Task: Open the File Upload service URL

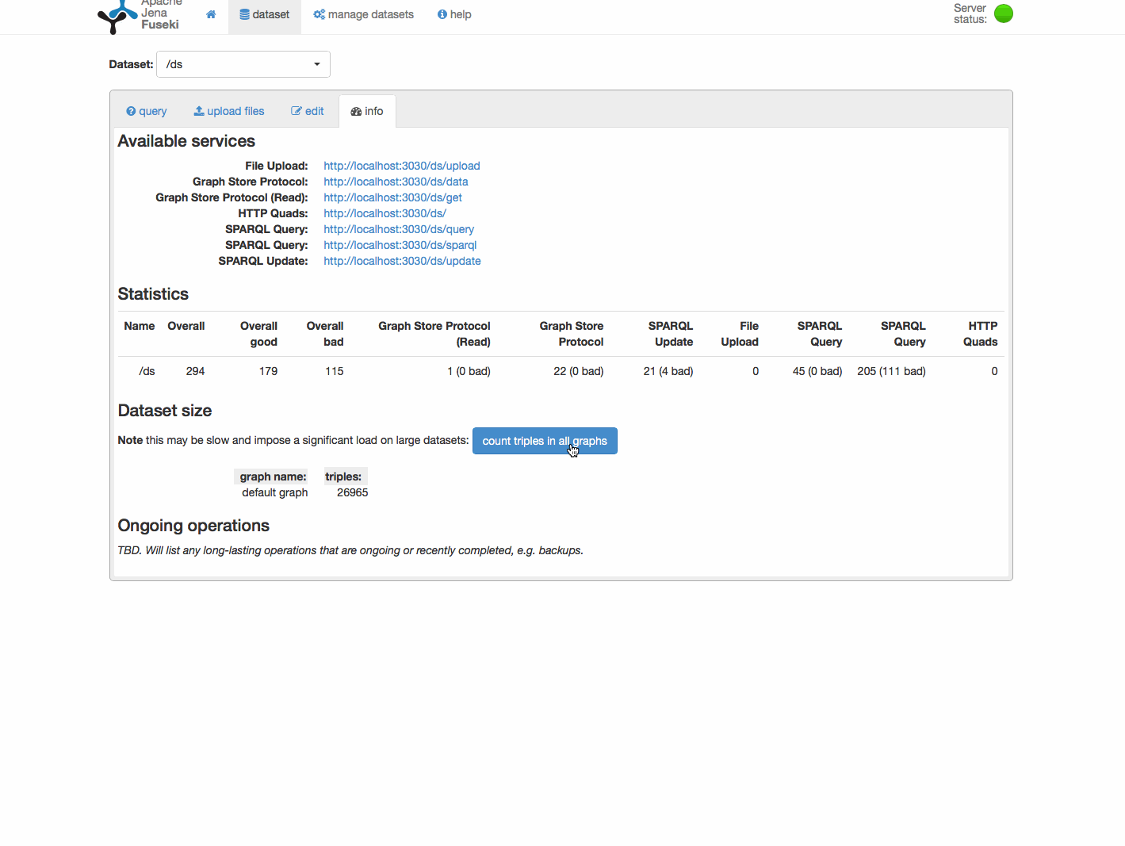Action: click(402, 166)
